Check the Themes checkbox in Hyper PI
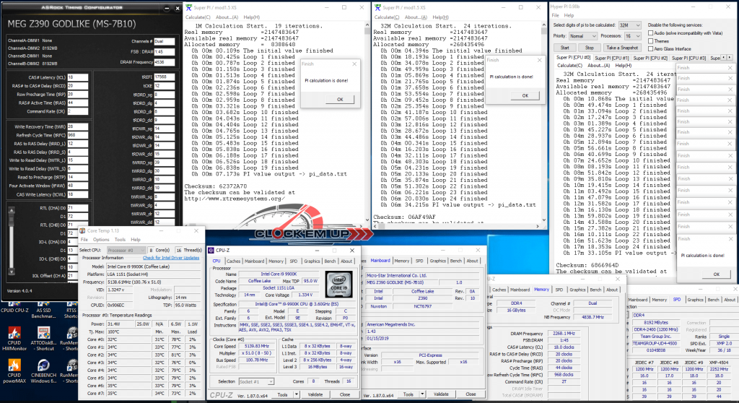 pos(650,41)
